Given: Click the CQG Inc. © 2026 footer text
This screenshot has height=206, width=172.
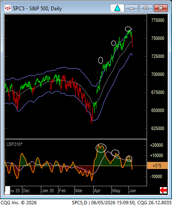Looking at the screenshot, I should pyautogui.click(x=18, y=203).
